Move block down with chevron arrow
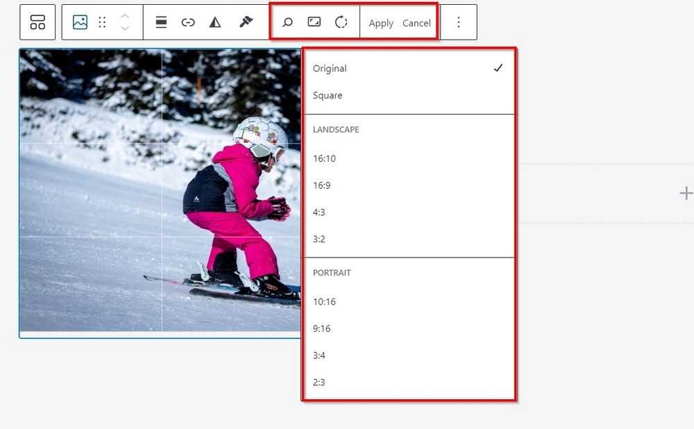 tap(125, 28)
